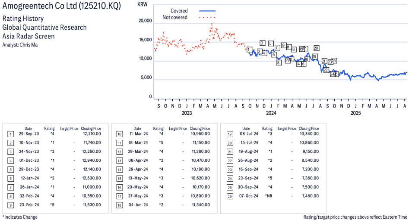The image size is (412, 220).
Task: Click the 10,000 y-axis label
Action: pos(145,59)
